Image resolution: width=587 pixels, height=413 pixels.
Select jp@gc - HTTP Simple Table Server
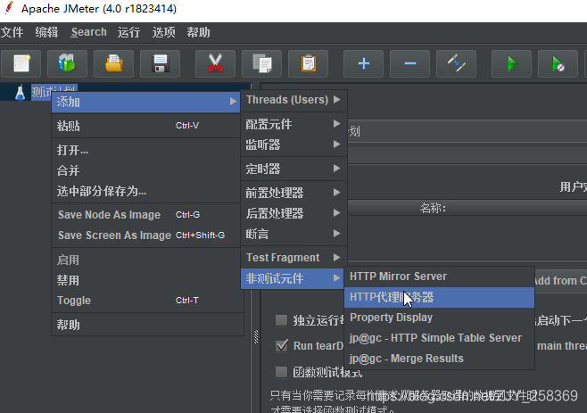point(439,338)
